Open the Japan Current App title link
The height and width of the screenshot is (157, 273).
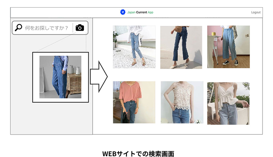coord(140,12)
